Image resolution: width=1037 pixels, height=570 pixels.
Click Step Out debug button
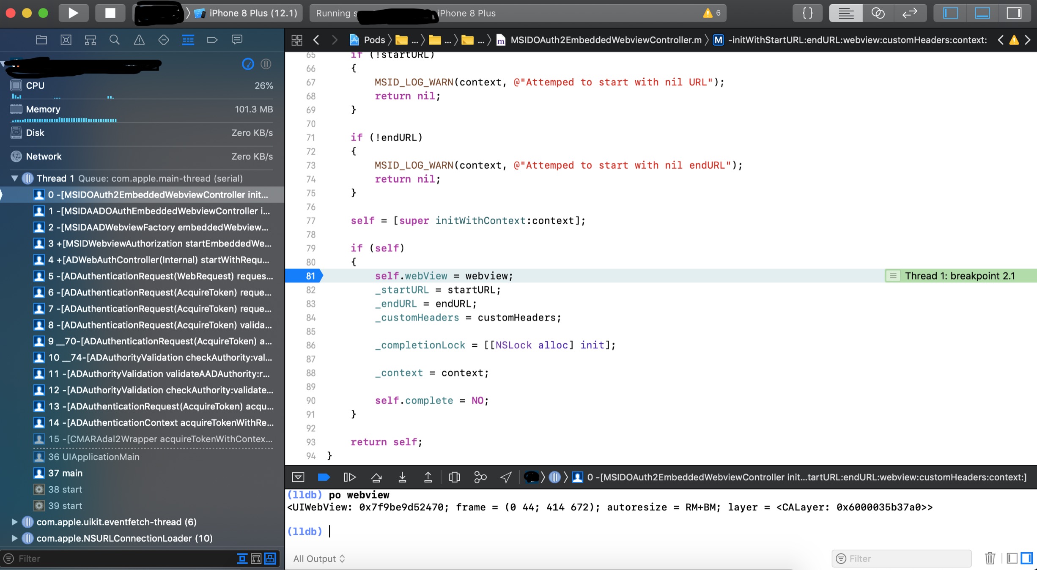pyautogui.click(x=428, y=477)
